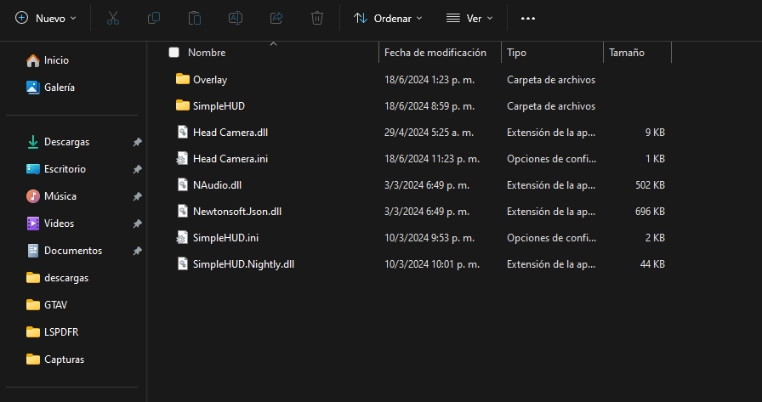This screenshot has width=762, height=402.
Task: Click the Copy icon in toolbar
Action: pos(154,18)
